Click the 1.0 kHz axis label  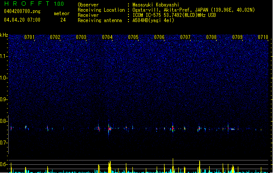pos(4,78)
